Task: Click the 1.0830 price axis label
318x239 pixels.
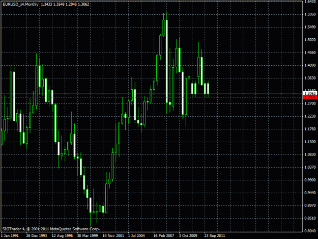Action: (x=310, y=154)
